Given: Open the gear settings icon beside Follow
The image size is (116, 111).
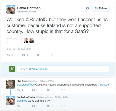Looking at the screenshot, I should pos(87,8).
